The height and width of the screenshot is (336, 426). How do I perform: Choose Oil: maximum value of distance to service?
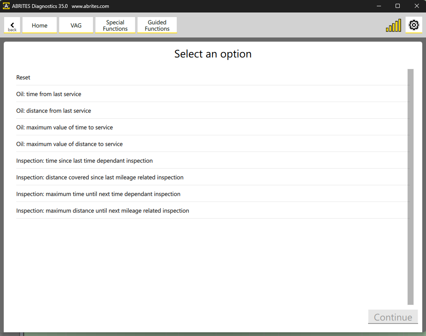213,144
